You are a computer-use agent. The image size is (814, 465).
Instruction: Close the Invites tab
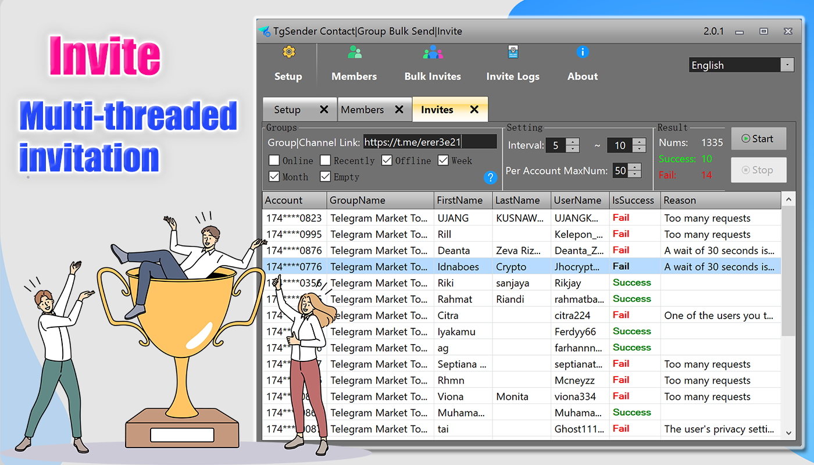(474, 109)
